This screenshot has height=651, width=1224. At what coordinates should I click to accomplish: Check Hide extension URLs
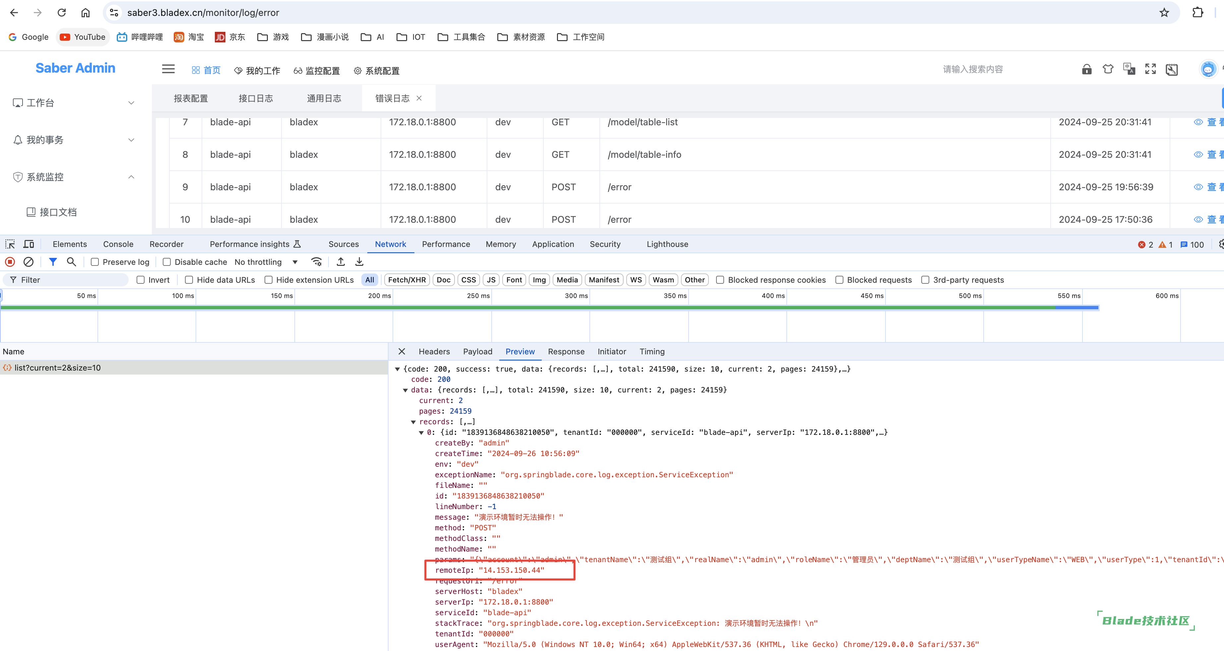(x=269, y=280)
